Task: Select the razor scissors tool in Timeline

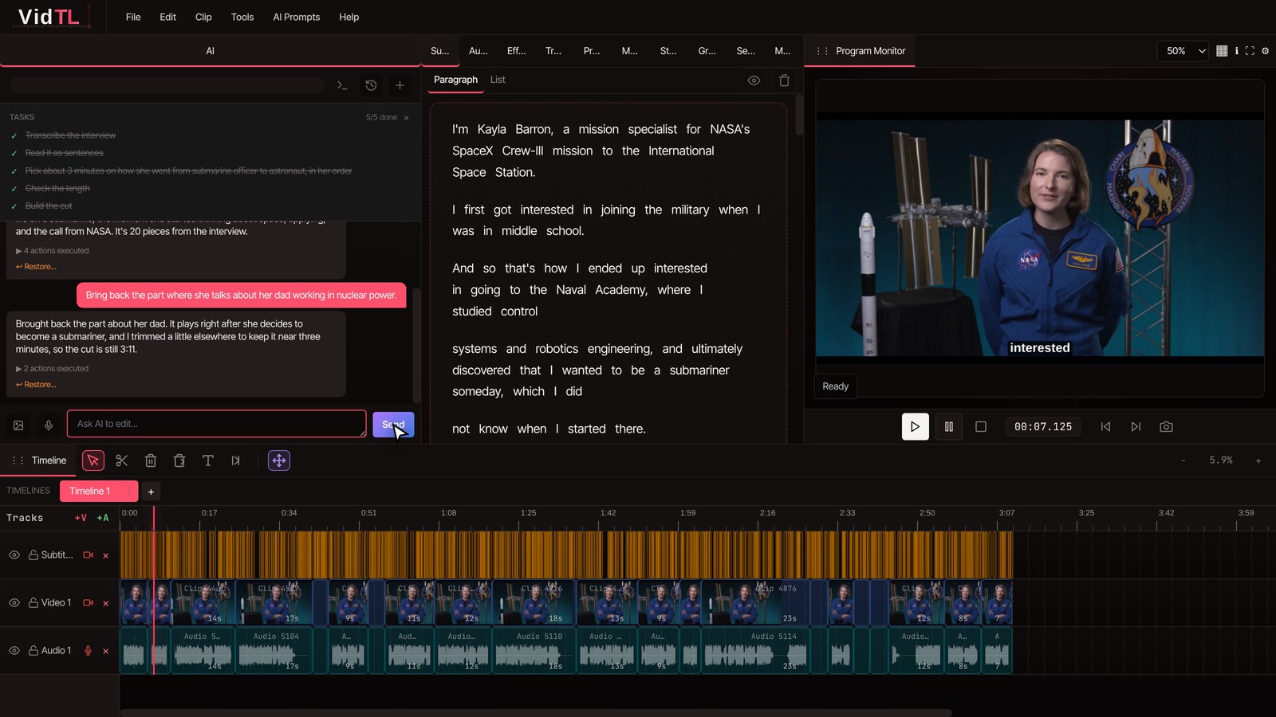Action: 122,460
